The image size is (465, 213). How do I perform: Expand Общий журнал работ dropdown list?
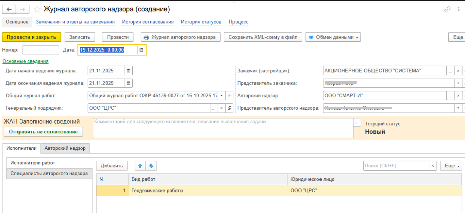221,96
